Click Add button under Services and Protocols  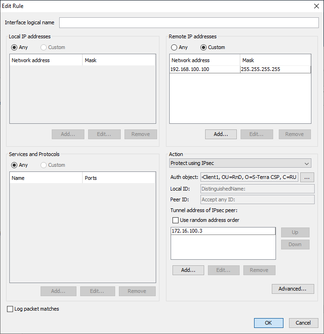(x=58, y=291)
